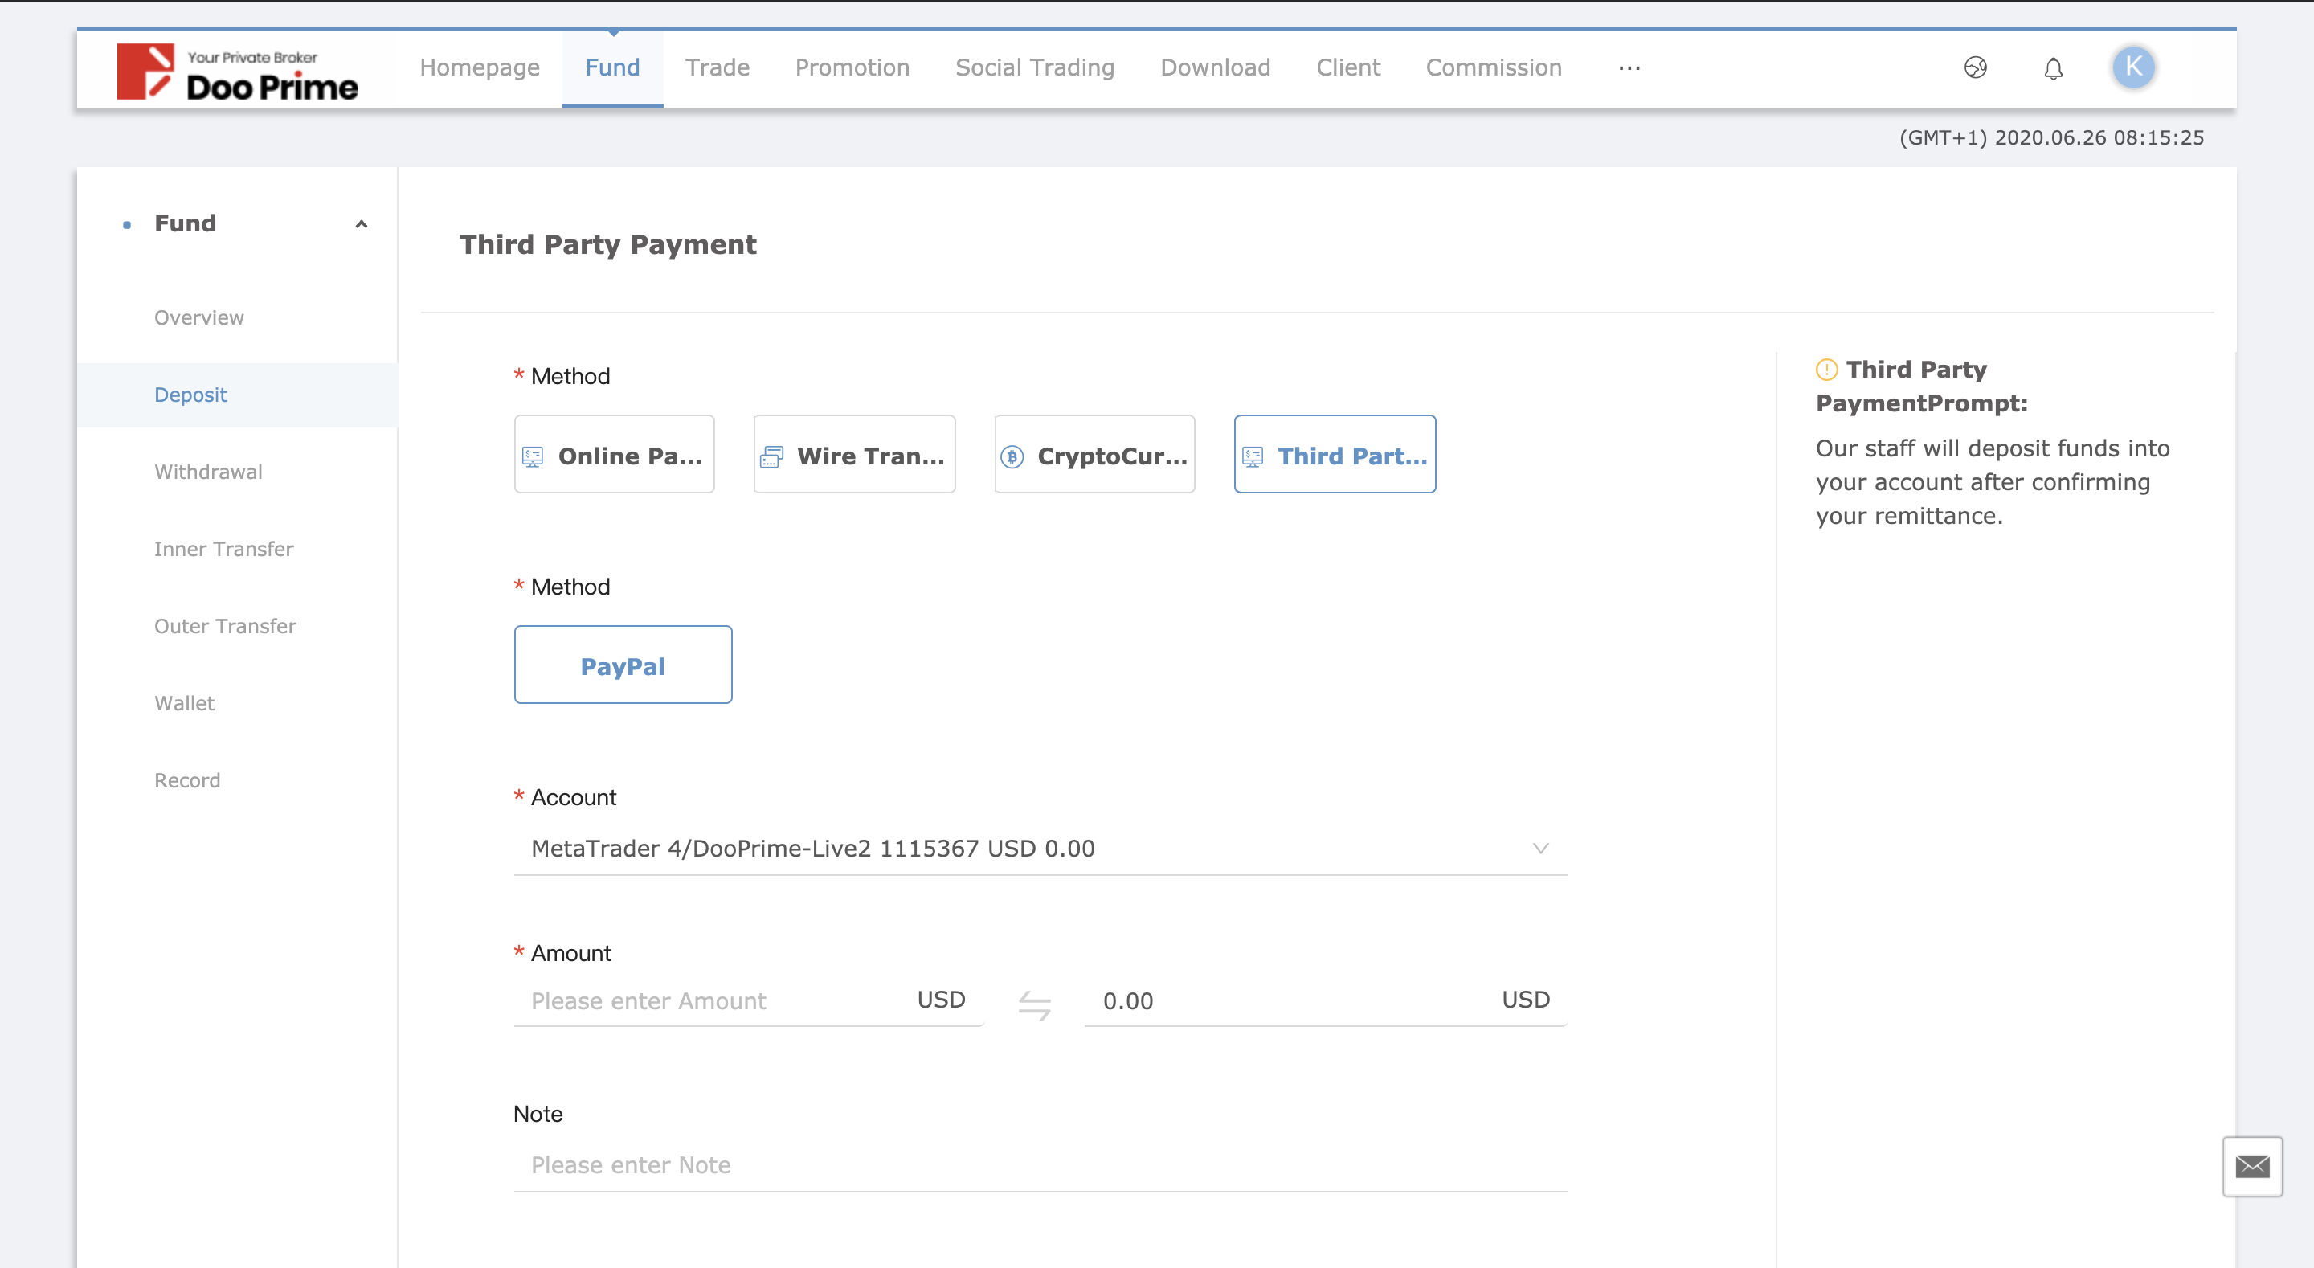The height and width of the screenshot is (1268, 2314).
Task: Expand the Account dropdown
Action: coord(1040,849)
